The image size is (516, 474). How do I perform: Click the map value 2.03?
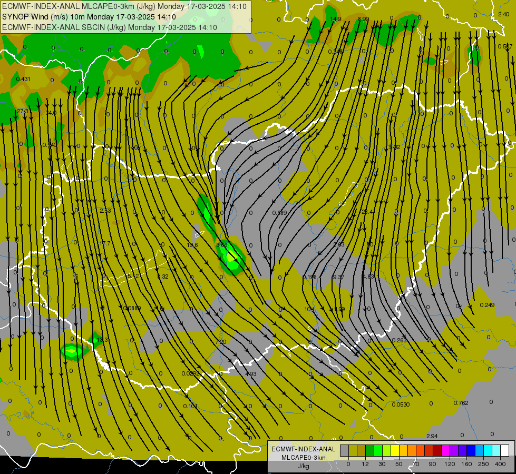pyautogui.click(x=339, y=244)
